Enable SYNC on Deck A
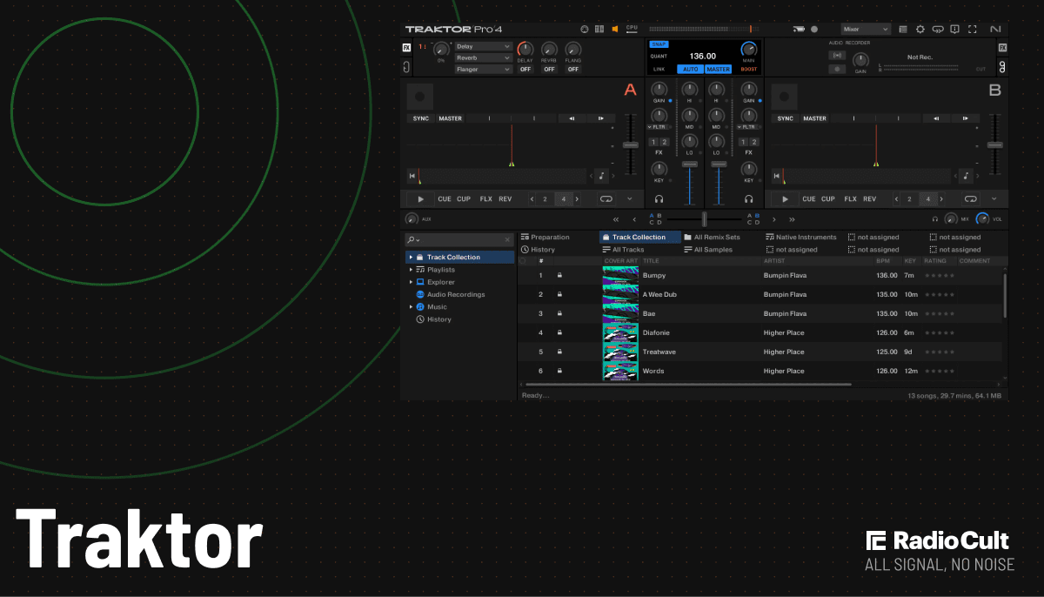This screenshot has width=1044, height=597. [x=421, y=118]
